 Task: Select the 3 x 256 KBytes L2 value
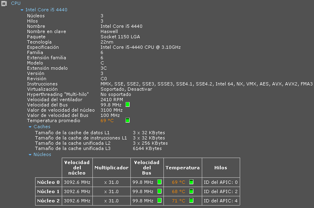tap(150, 143)
